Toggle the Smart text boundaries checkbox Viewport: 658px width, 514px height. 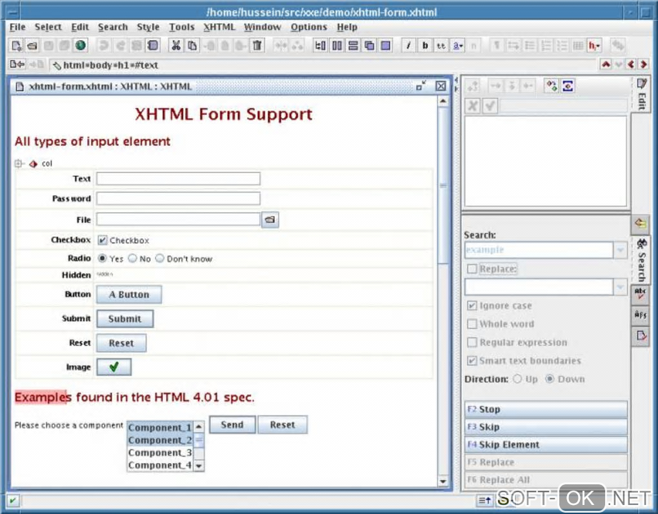[x=472, y=361]
